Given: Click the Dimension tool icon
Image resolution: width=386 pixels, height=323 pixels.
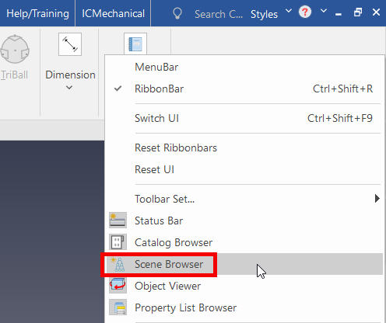Looking at the screenshot, I should tap(70, 44).
